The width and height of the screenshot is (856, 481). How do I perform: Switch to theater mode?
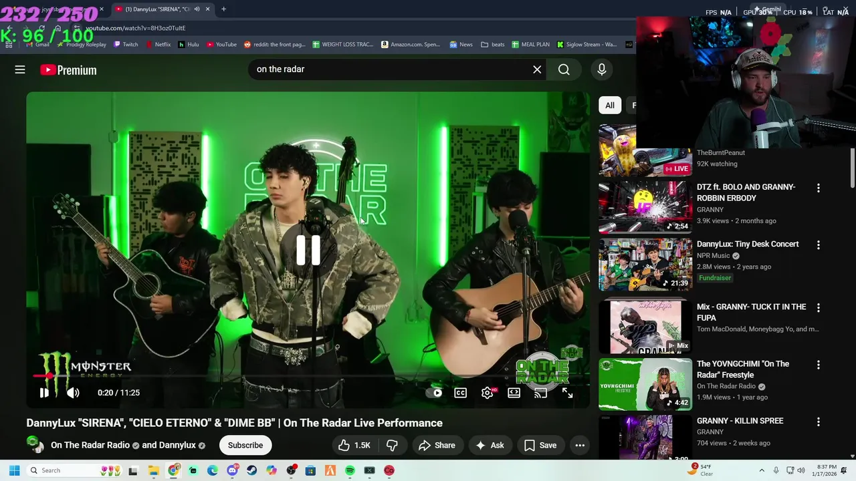pos(514,393)
